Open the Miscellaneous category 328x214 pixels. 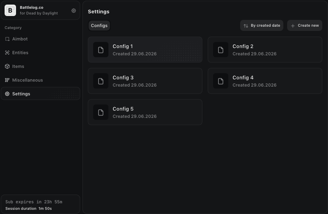pos(40,80)
